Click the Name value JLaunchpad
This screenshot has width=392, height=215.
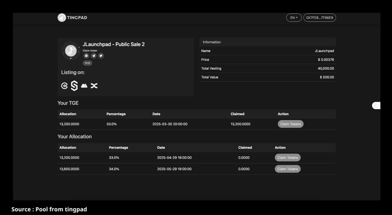[324, 51]
